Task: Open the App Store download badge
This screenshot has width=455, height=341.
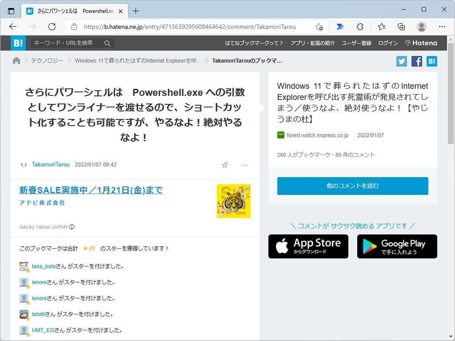Action: pos(308,246)
